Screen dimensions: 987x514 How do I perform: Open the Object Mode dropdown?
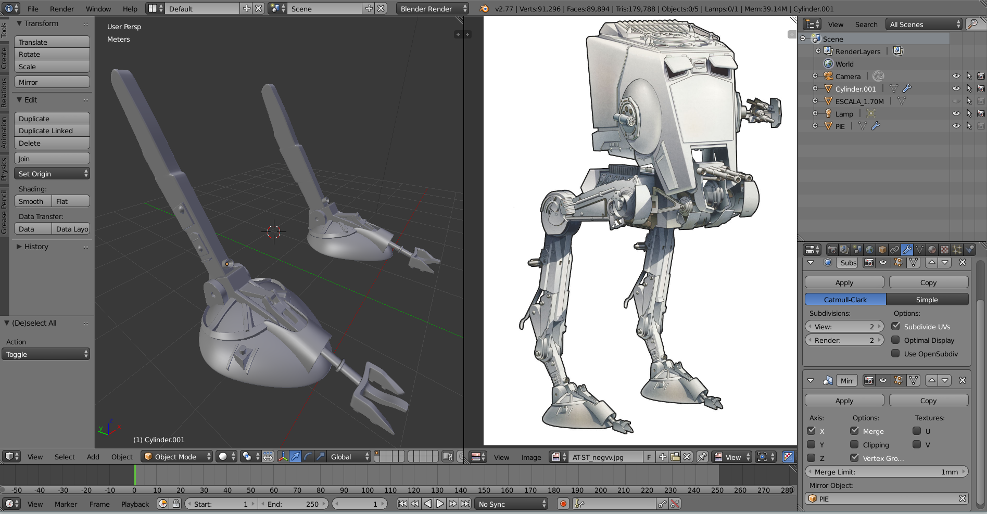coord(178,457)
